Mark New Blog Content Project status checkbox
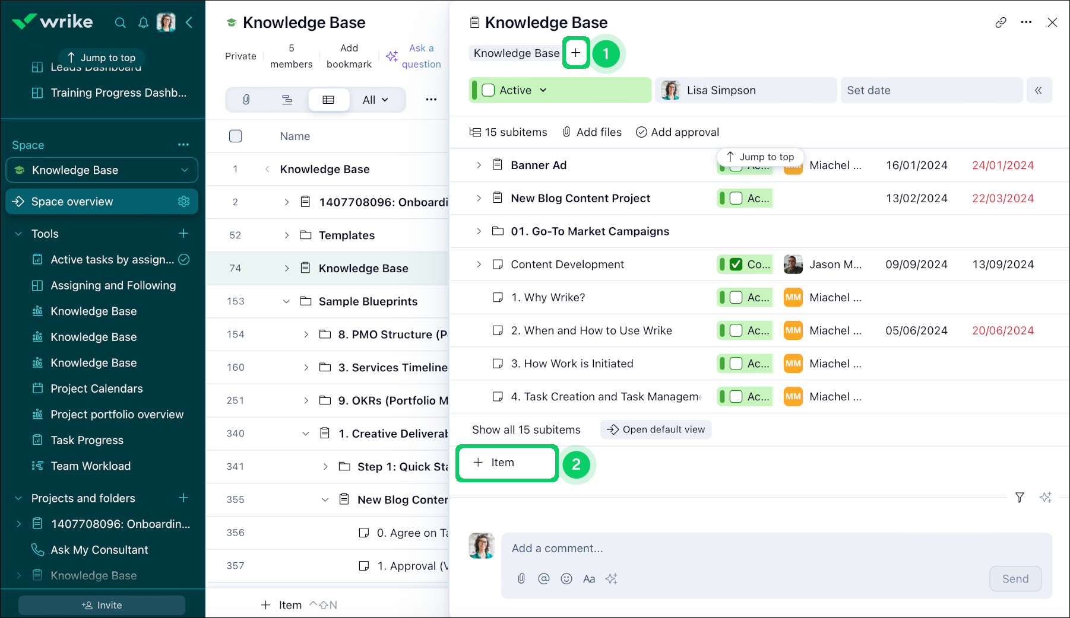1070x618 pixels. click(x=736, y=199)
